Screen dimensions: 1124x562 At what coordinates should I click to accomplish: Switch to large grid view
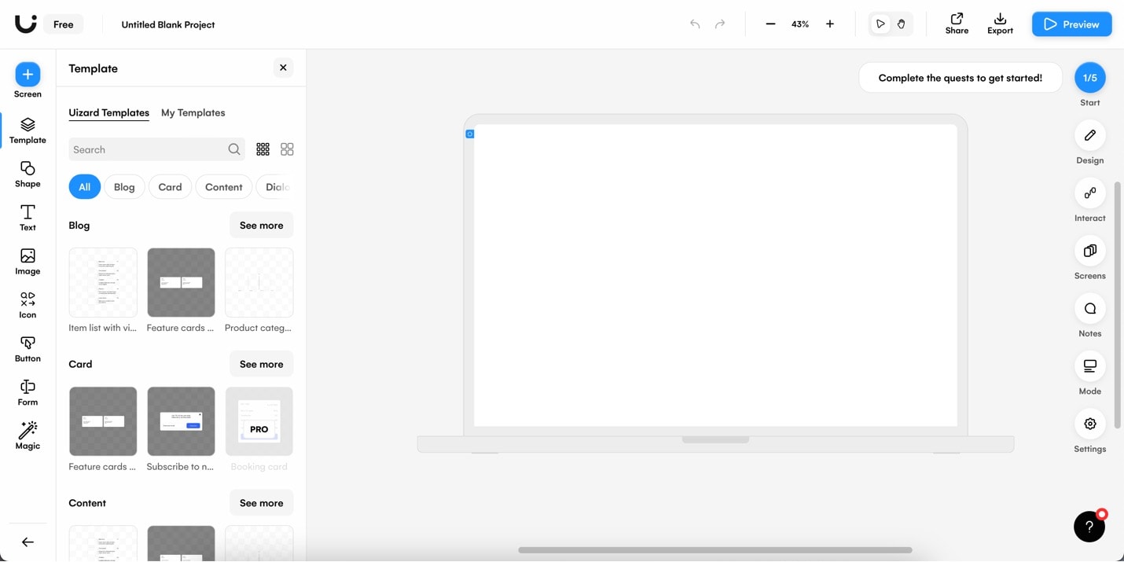point(287,149)
